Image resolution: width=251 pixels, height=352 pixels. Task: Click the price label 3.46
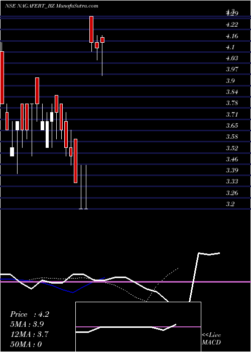(232, 159)
